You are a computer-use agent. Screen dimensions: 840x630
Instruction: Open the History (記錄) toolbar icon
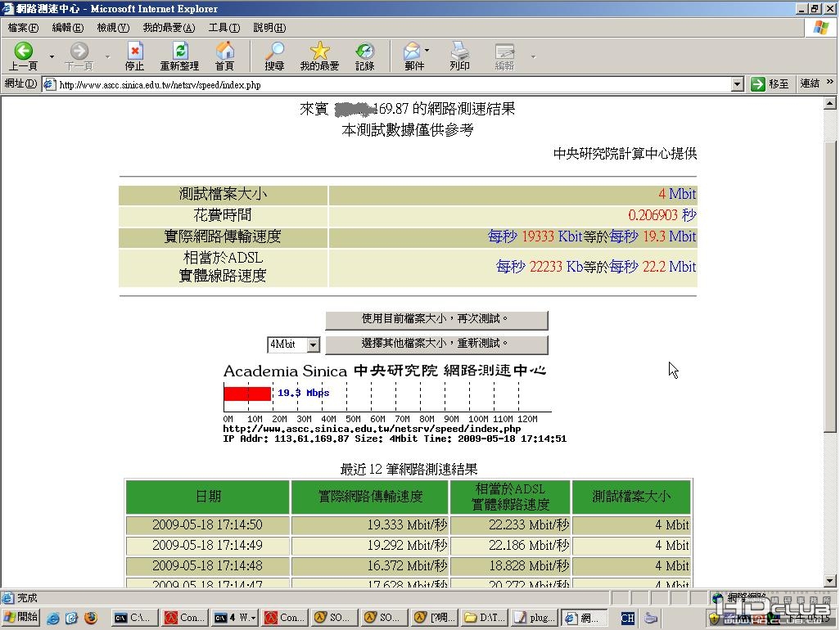point(364,56)
